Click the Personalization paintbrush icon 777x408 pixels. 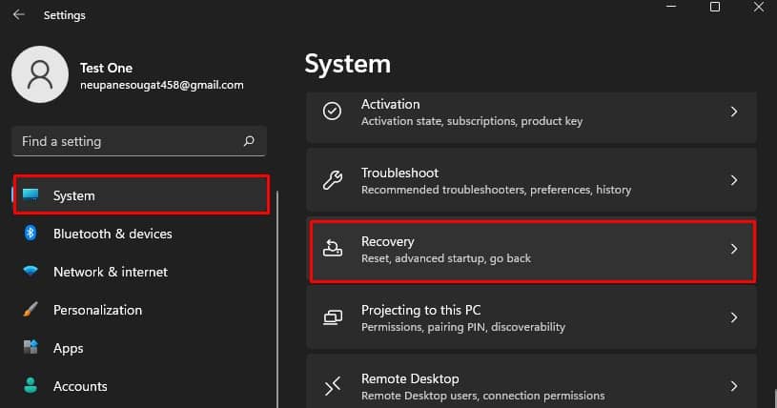click(31, 310)
